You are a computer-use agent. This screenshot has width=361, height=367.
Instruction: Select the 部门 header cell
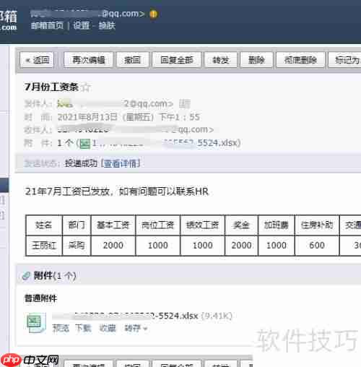pos(77,225)
